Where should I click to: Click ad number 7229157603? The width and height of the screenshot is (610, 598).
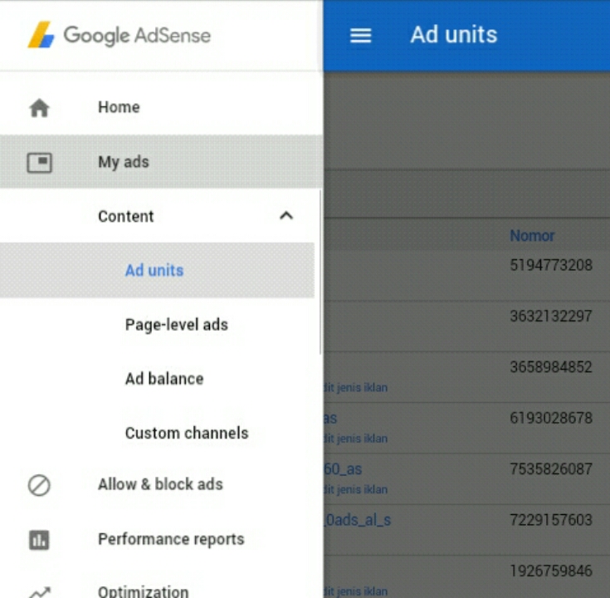pos(551,520)
